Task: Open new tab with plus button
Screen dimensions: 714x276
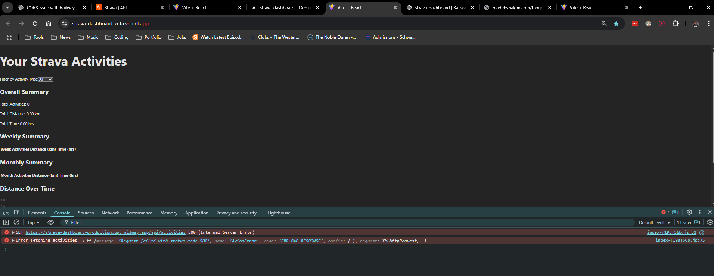Action: (x=640, y=7)
